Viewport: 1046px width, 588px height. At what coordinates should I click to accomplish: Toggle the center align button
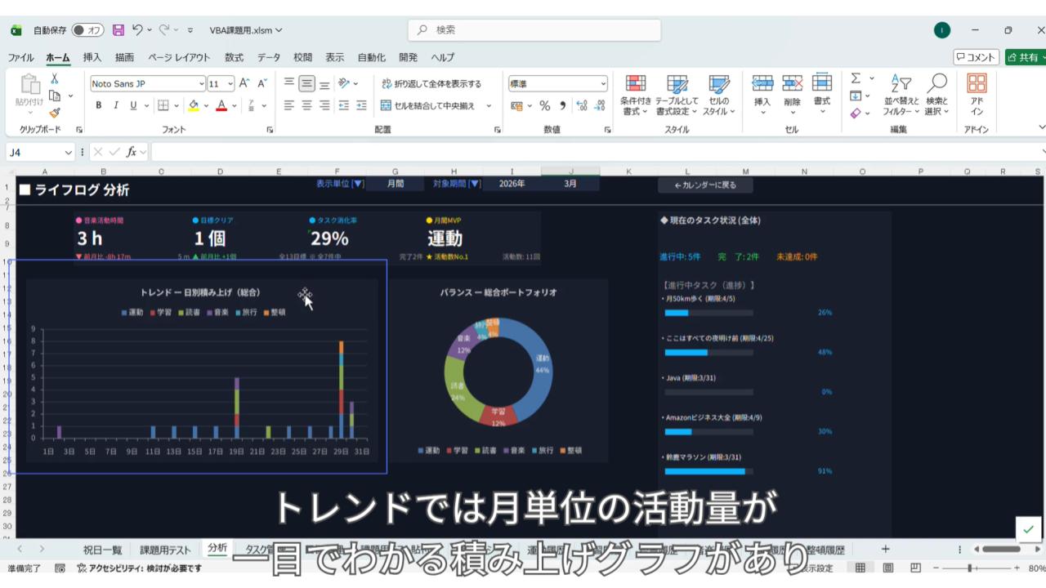306,105
